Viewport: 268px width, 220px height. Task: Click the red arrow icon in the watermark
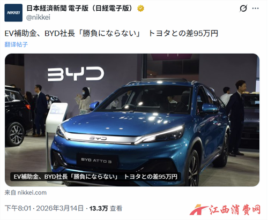[198, 210]
